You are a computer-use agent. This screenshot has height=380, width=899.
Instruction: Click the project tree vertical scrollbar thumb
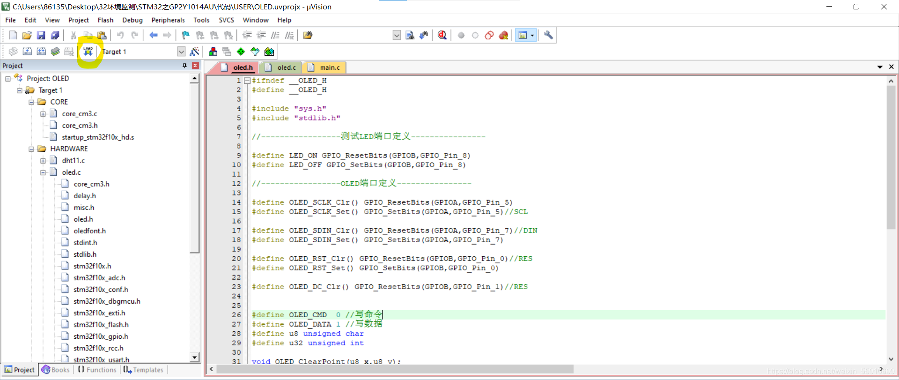click(x=195, y=168)
